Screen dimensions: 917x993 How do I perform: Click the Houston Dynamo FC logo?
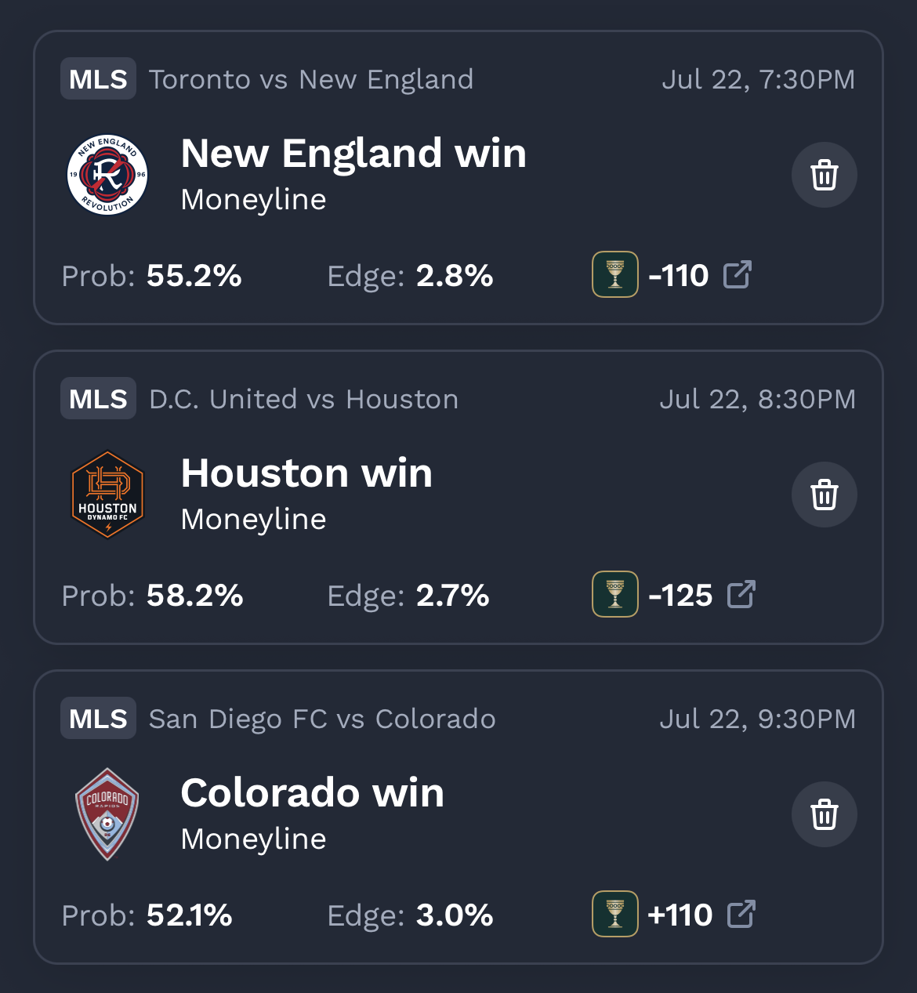pos(107,495)
